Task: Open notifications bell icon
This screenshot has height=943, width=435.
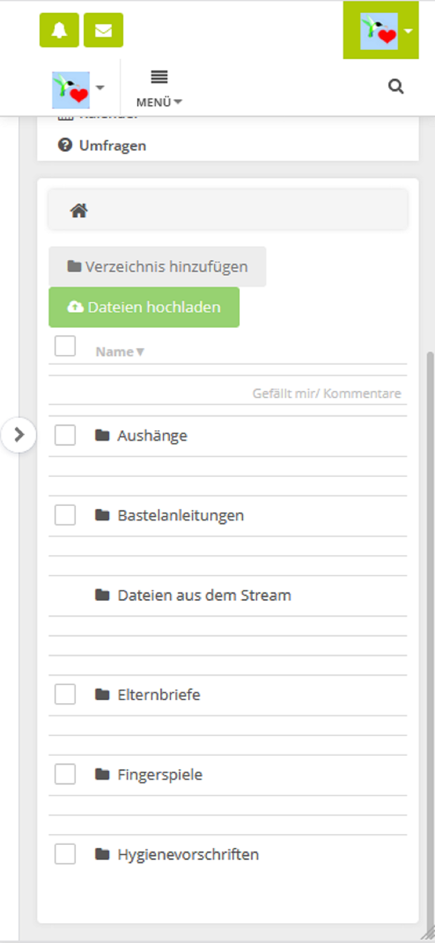Action: point(59,30)
